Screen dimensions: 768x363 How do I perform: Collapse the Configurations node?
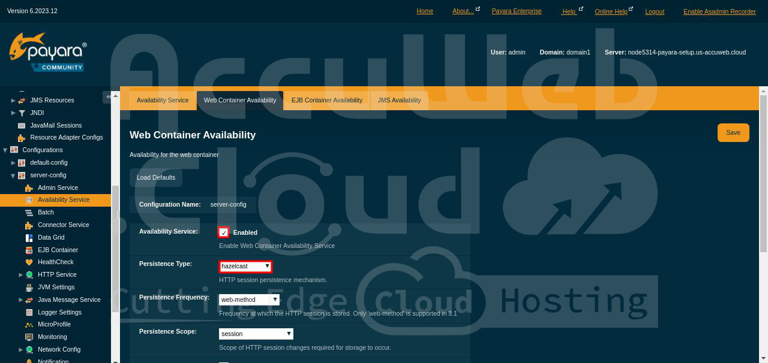tap(5, 150)
